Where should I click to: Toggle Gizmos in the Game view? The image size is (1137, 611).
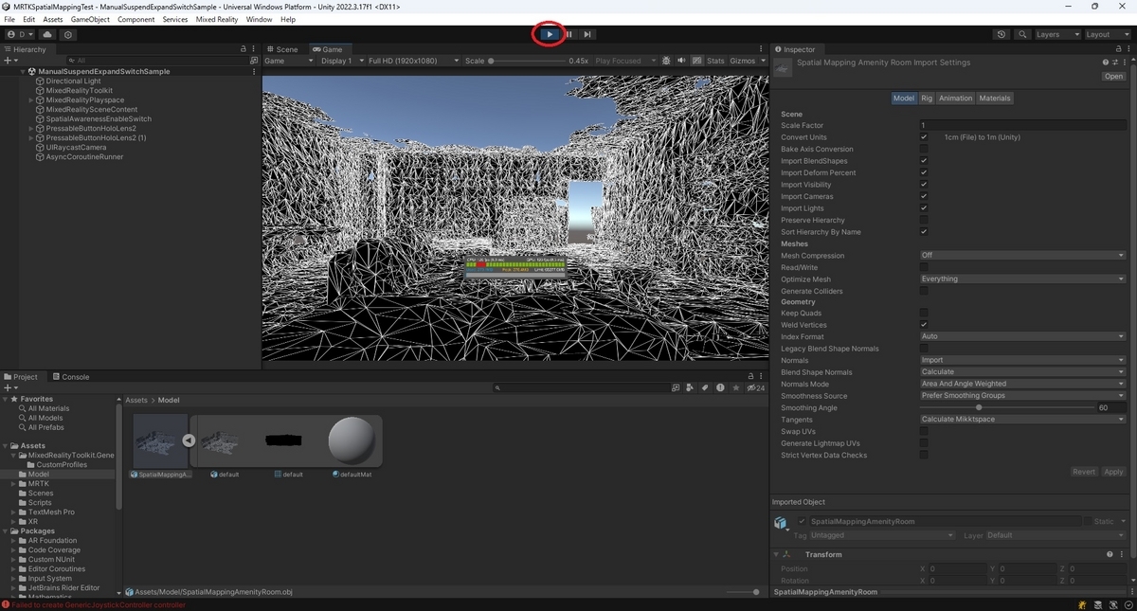tap(742, 61)
